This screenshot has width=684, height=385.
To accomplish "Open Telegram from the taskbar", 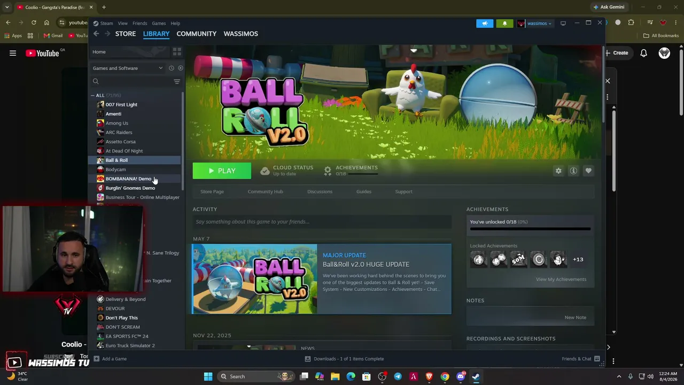I will pyautogui.click(x=398, y=376).
